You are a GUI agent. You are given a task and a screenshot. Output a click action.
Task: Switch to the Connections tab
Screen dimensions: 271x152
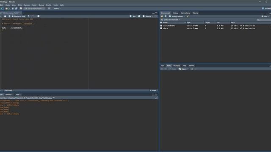(x=185, y=13)
